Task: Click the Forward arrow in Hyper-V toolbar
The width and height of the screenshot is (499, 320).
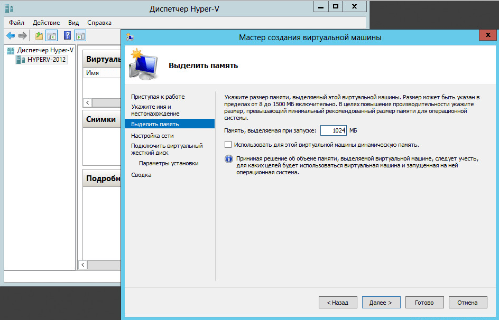Action: point(23,35)
